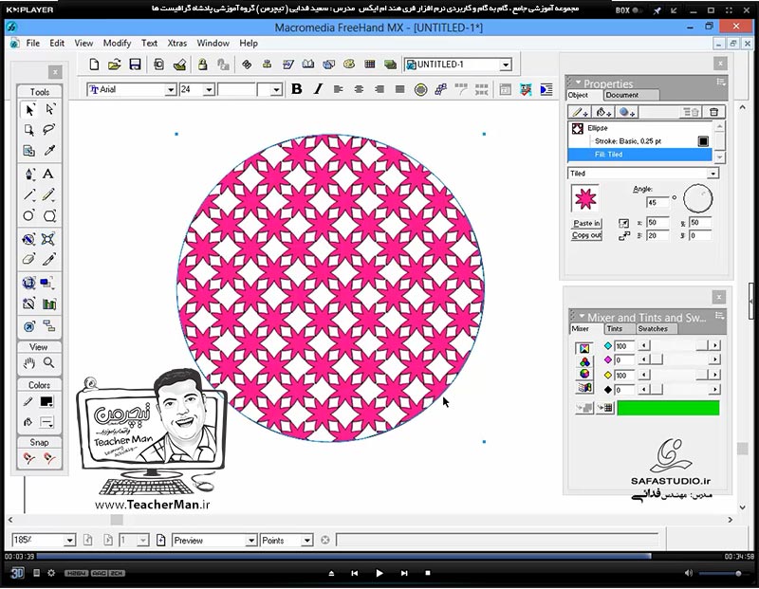Activate the Text tool letter A
Image resolution: width=759 pixels, height=589 pixels.
coord(48,175)
